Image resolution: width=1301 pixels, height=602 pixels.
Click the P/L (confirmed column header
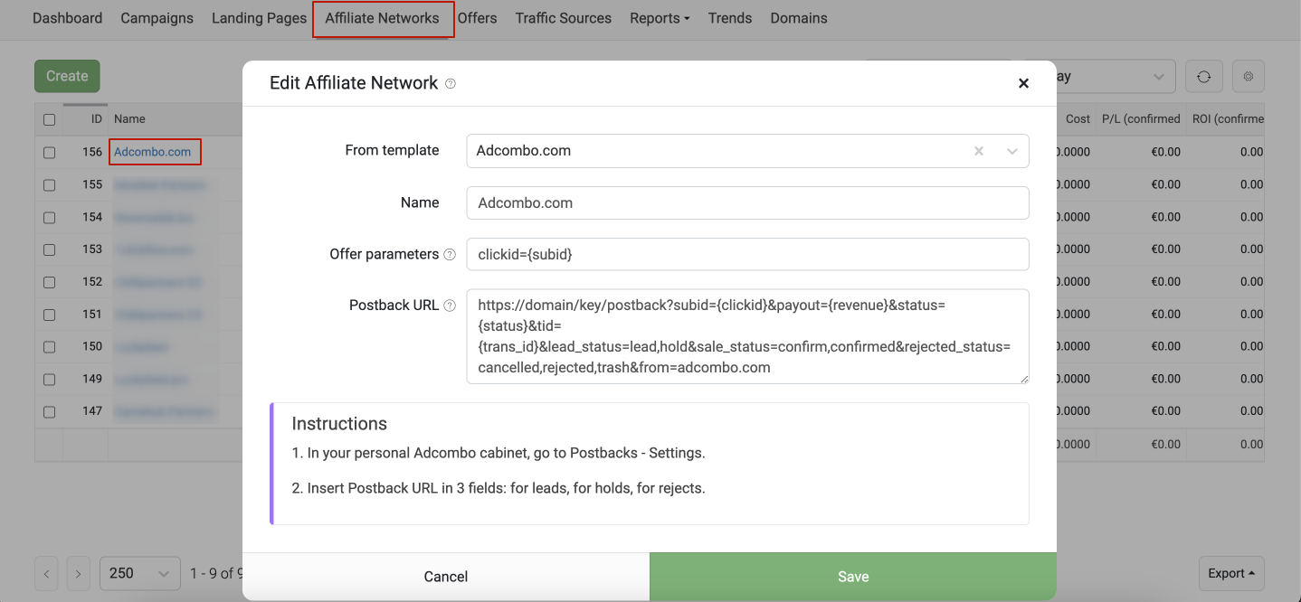point(1141,119)
